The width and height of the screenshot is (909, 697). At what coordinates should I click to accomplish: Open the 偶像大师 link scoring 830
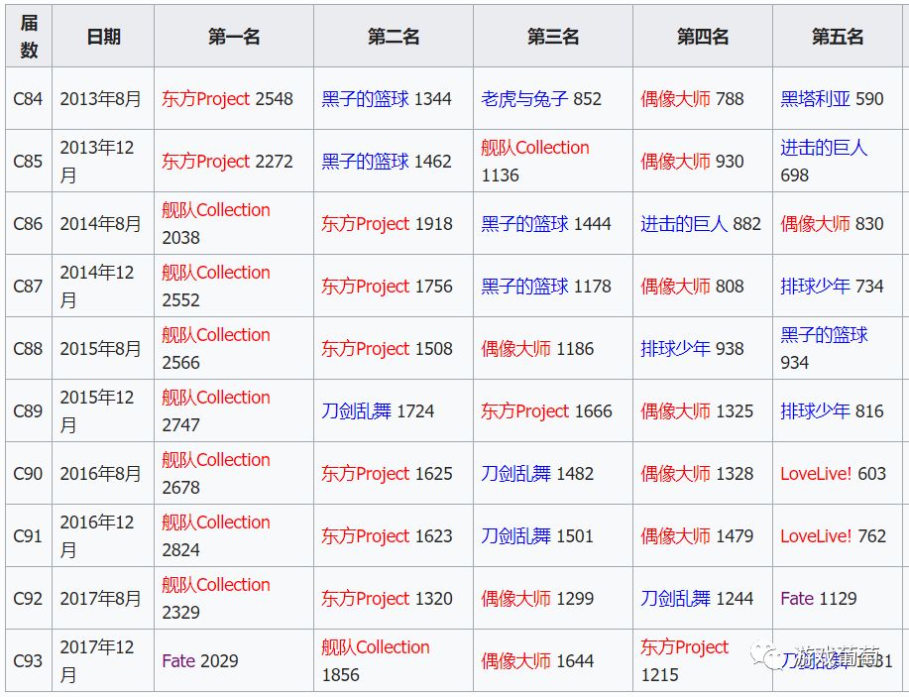(x=815, y=224)
